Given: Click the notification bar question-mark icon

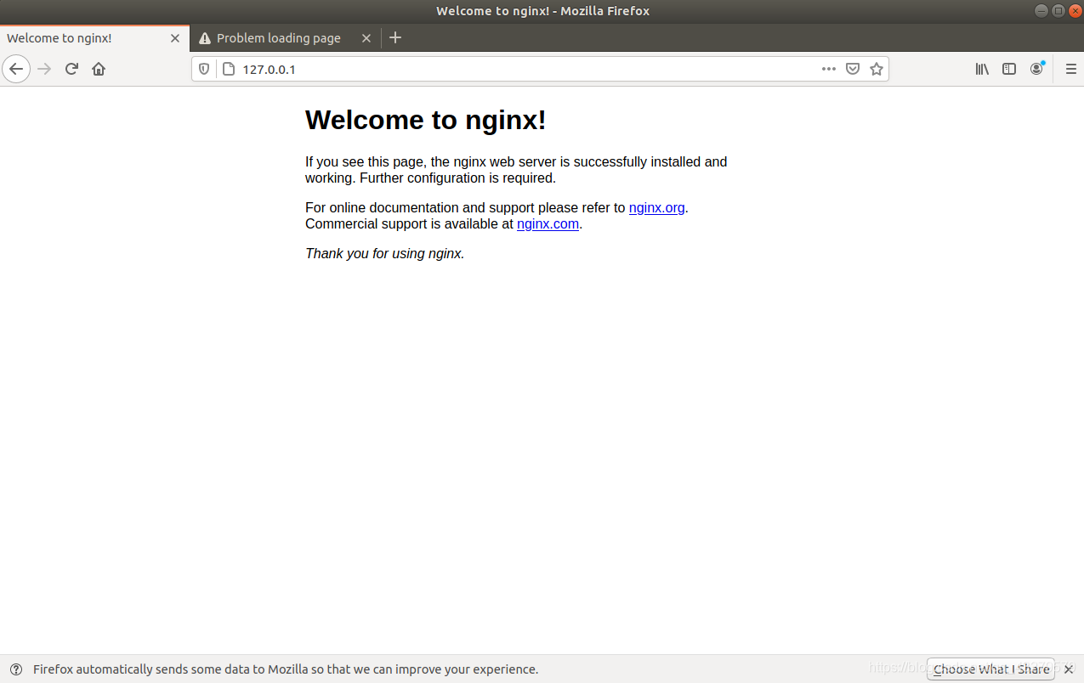Looking at the screenshot, I should click(16, 669).
